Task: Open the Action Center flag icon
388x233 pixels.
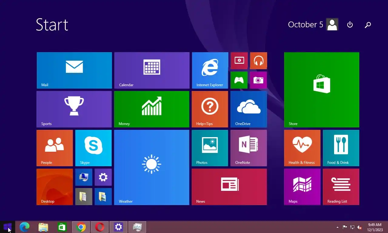Action: (345, 227)
